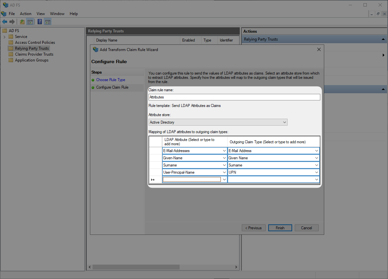Viewport: 388px width, 279px height.
Task: Click the Back navigation arrow
Action: (4, 22)
